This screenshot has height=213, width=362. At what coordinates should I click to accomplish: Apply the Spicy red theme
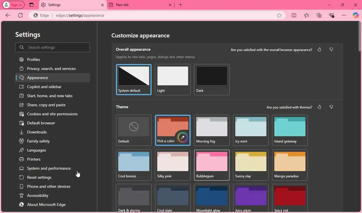tap(290, 198)
